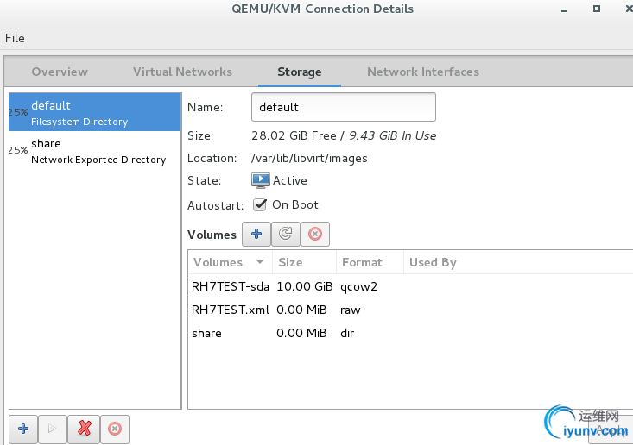Select the default filesystem directory pool
This screenshot has height=445, width=633.
95,113
